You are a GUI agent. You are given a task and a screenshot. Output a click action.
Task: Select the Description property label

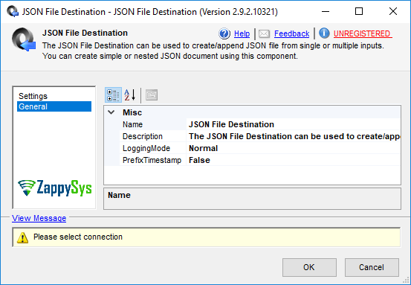click(x=143, y=136)
